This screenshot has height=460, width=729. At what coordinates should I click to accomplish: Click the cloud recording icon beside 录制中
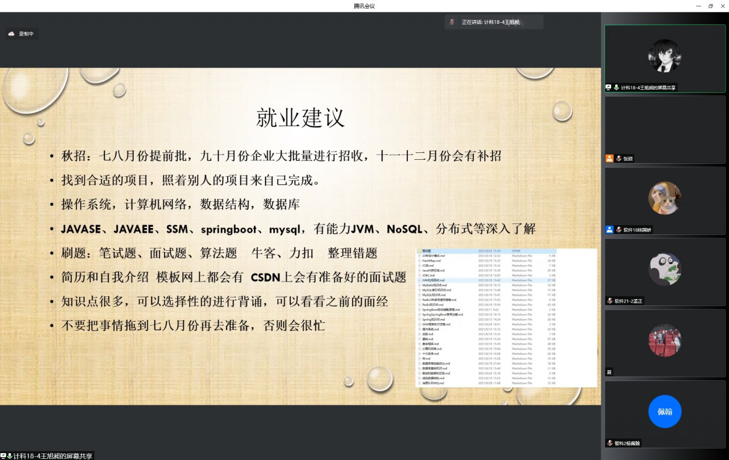11,34
